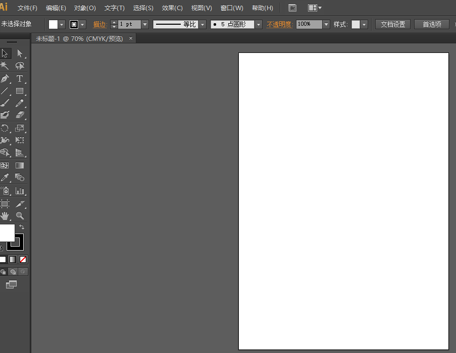The width and height of the screenshot is (456, 353).
Task: Select the Rectangle tool
Action: pyautogui.click(x=20, y=91)
